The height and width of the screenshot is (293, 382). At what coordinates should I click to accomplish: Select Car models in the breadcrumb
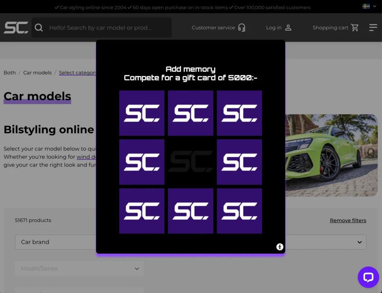[37, 73]
